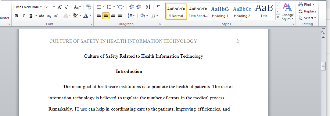
Task: Click the Borders icon
Action: point(153,16)
